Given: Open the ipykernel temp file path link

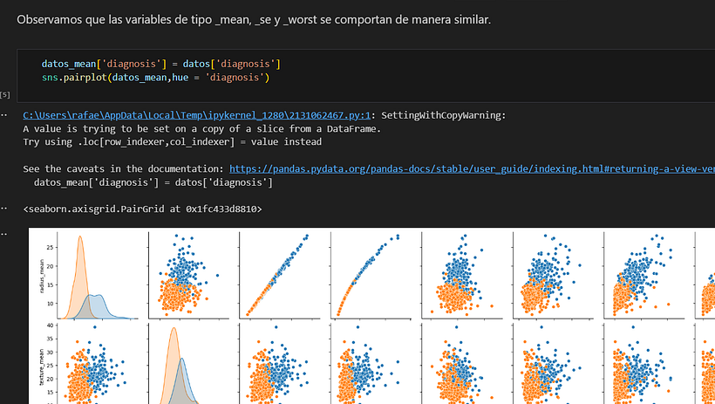Looking at the screenshot, I should 196,115.
